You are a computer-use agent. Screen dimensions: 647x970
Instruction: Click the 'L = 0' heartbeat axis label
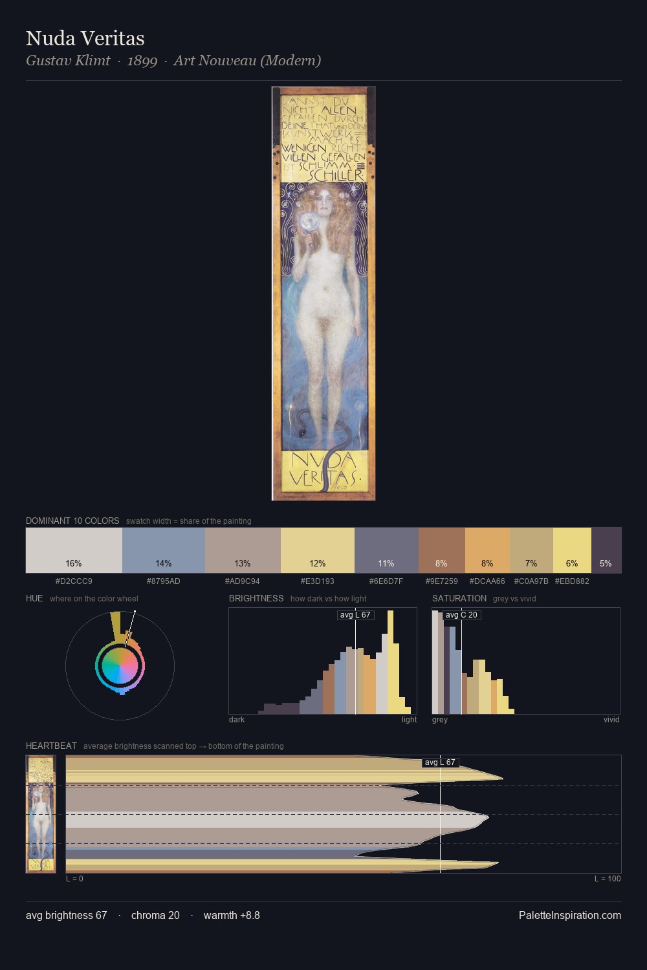point(74,879)
